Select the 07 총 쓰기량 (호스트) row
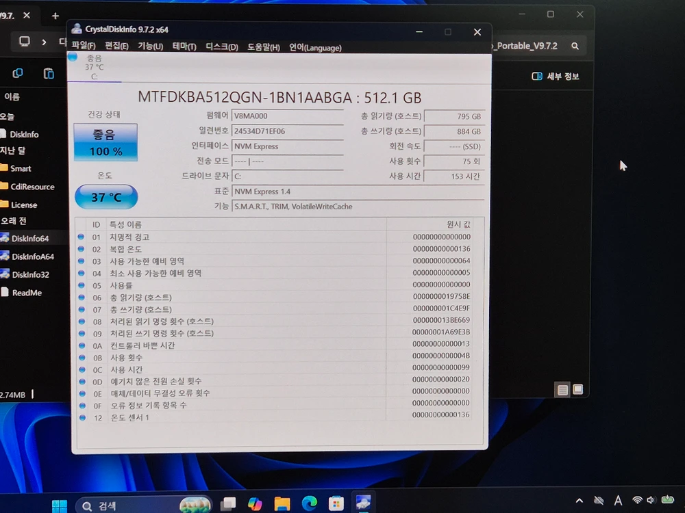Screen dimensions: 685x513 (x=275, y=309)
